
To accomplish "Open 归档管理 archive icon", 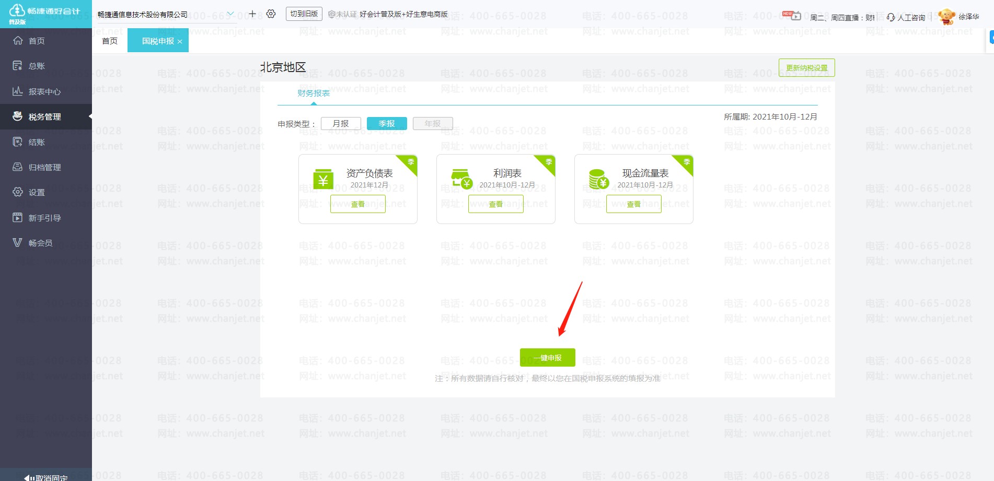I will click(18, 167).
